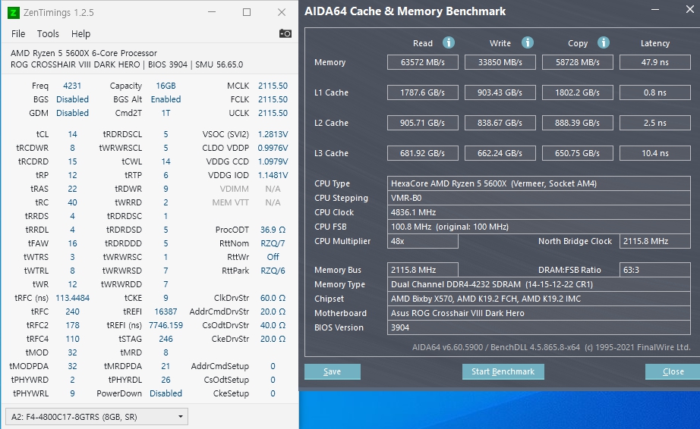Click the CPU Stepping value VMR-B0
Screen dimensions: 700x429
coord(539,198)
